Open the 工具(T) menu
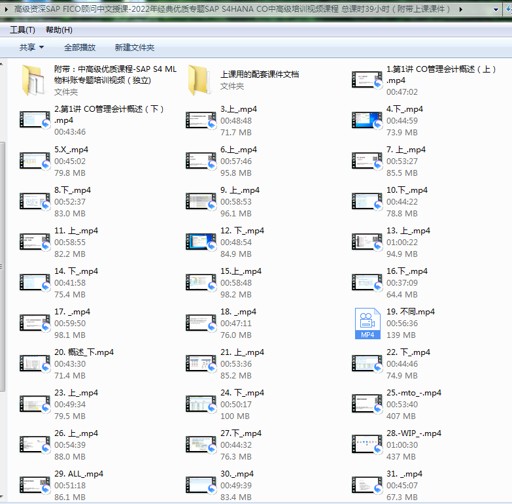 (22, 30)
